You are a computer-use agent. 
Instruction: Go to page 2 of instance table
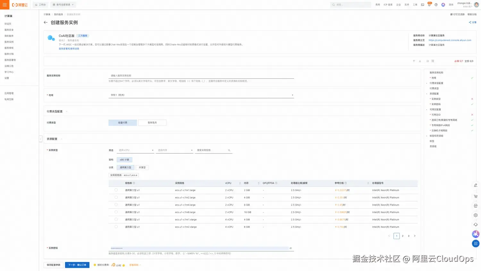tap(403, 236)
